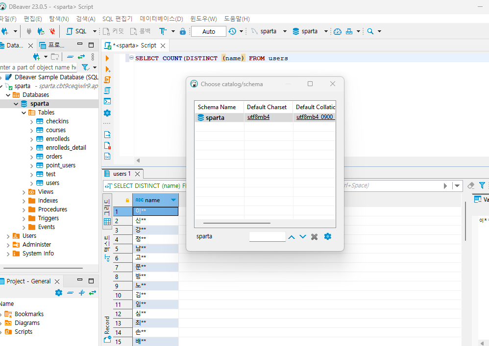Viewport: 489px width, 346px height.
Task: Open a new SQL script editor
Action: point(77,31)
